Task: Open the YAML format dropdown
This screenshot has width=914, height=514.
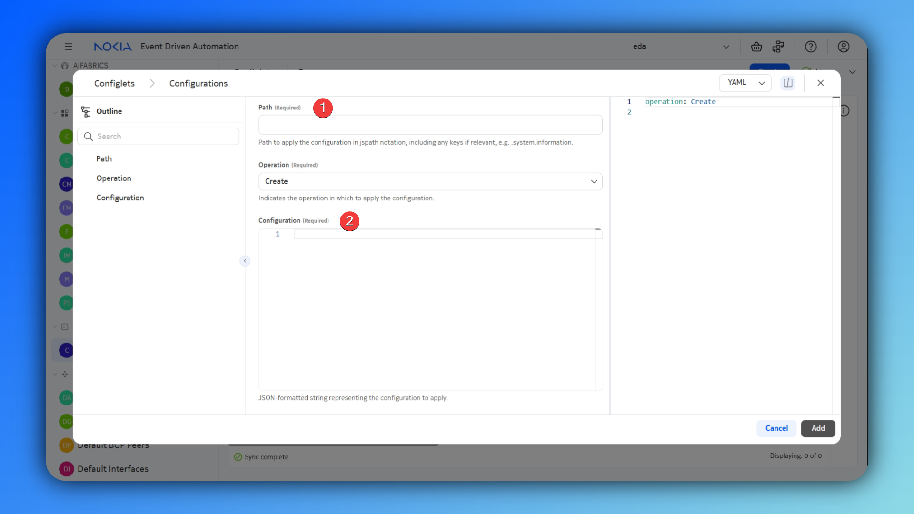Action: [x=745, y=83]
